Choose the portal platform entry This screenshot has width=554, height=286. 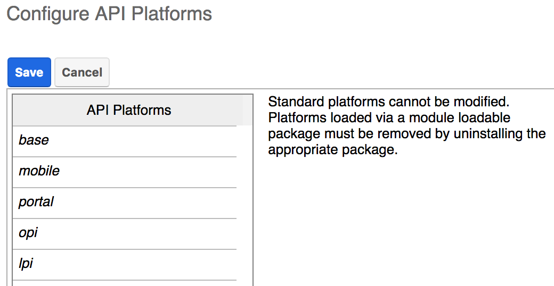tap(124, 203)
